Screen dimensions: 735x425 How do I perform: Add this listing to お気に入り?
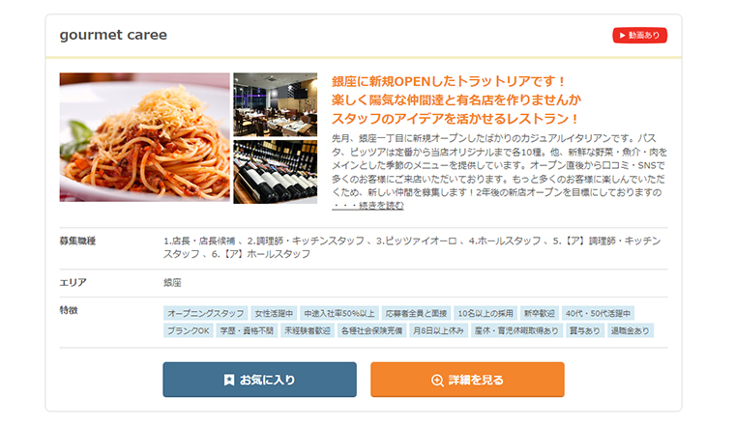(x=260, y=380)
